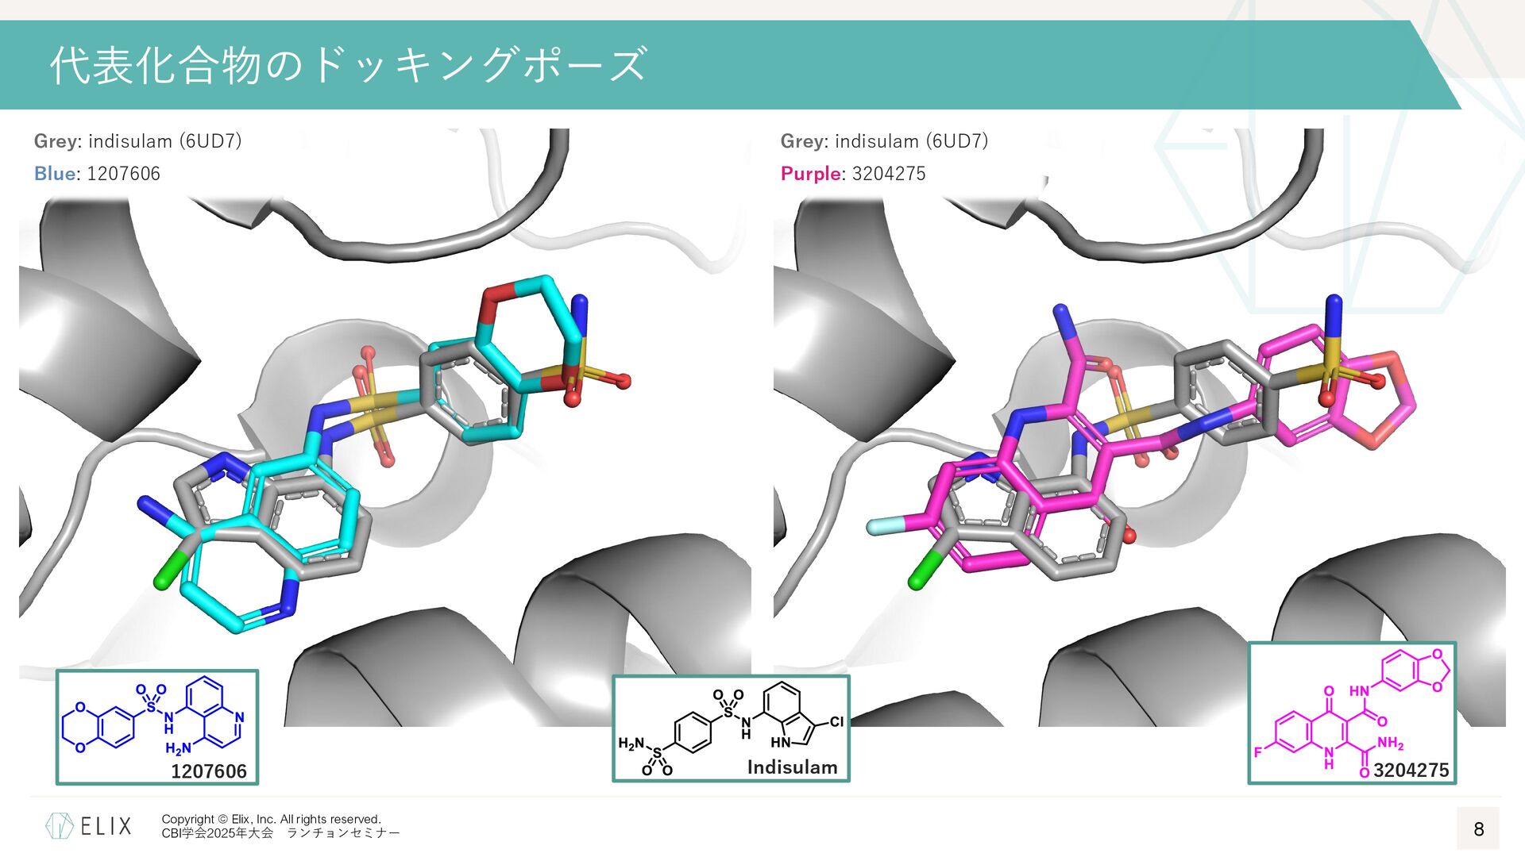Click the CBI学会2025年大会 footer text

click(x=217, y=833)
